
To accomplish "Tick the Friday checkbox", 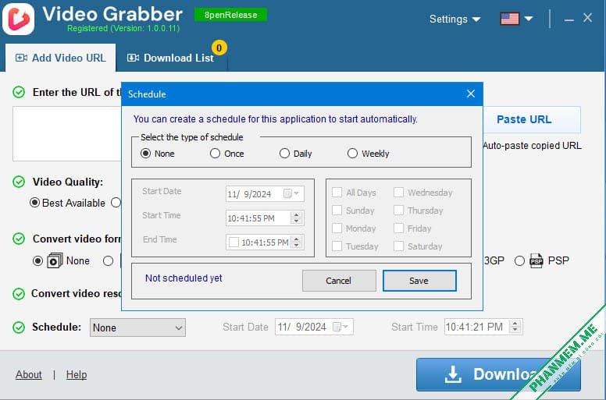I will (398, 228).
